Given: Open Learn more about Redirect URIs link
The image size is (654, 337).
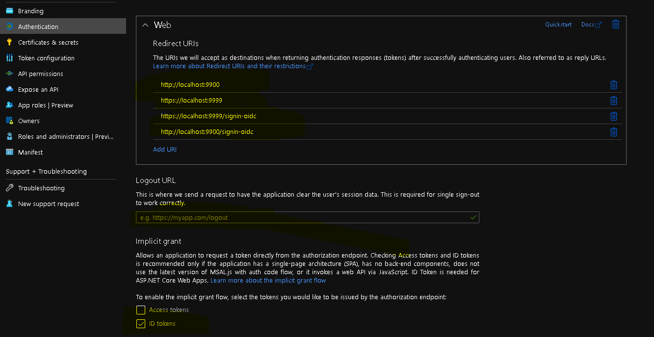Looking at the screenshot, I should (229, 66).
